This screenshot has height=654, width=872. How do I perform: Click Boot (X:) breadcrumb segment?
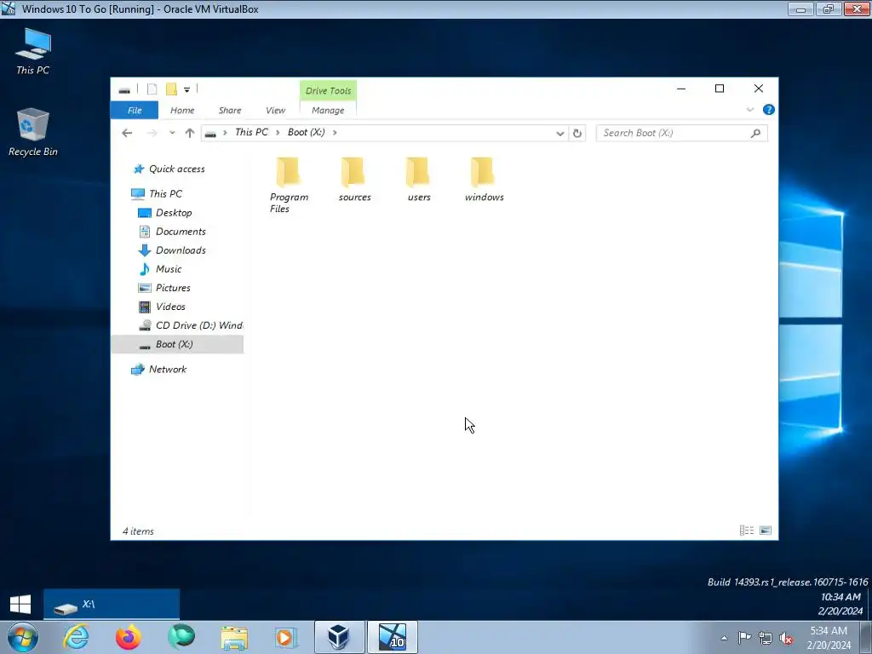coord(307,132)
